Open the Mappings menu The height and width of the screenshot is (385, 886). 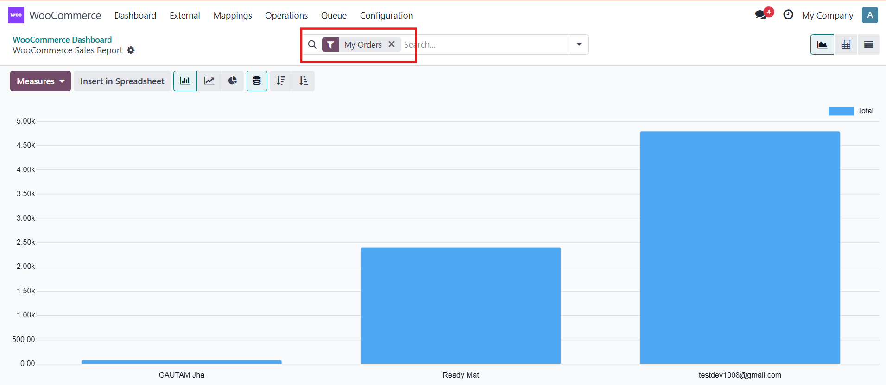click(x=233, y=15)
